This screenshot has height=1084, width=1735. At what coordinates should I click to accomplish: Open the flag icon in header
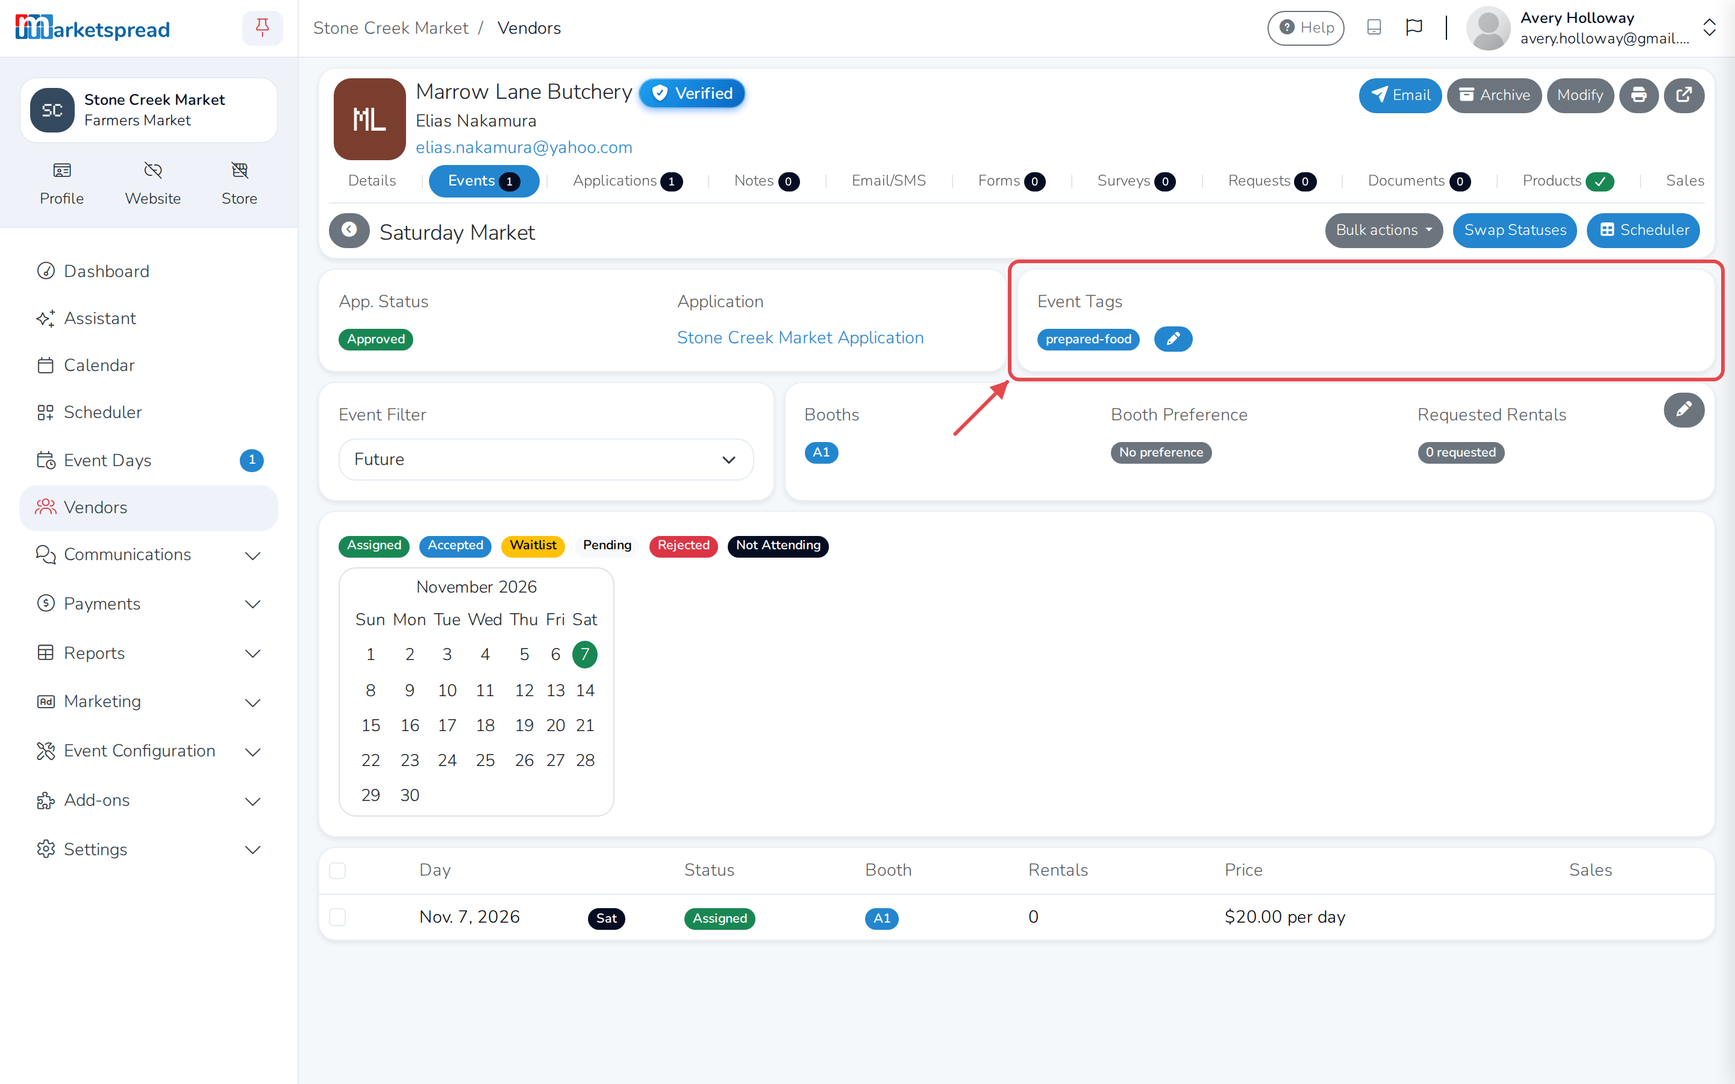point(1414,28)
